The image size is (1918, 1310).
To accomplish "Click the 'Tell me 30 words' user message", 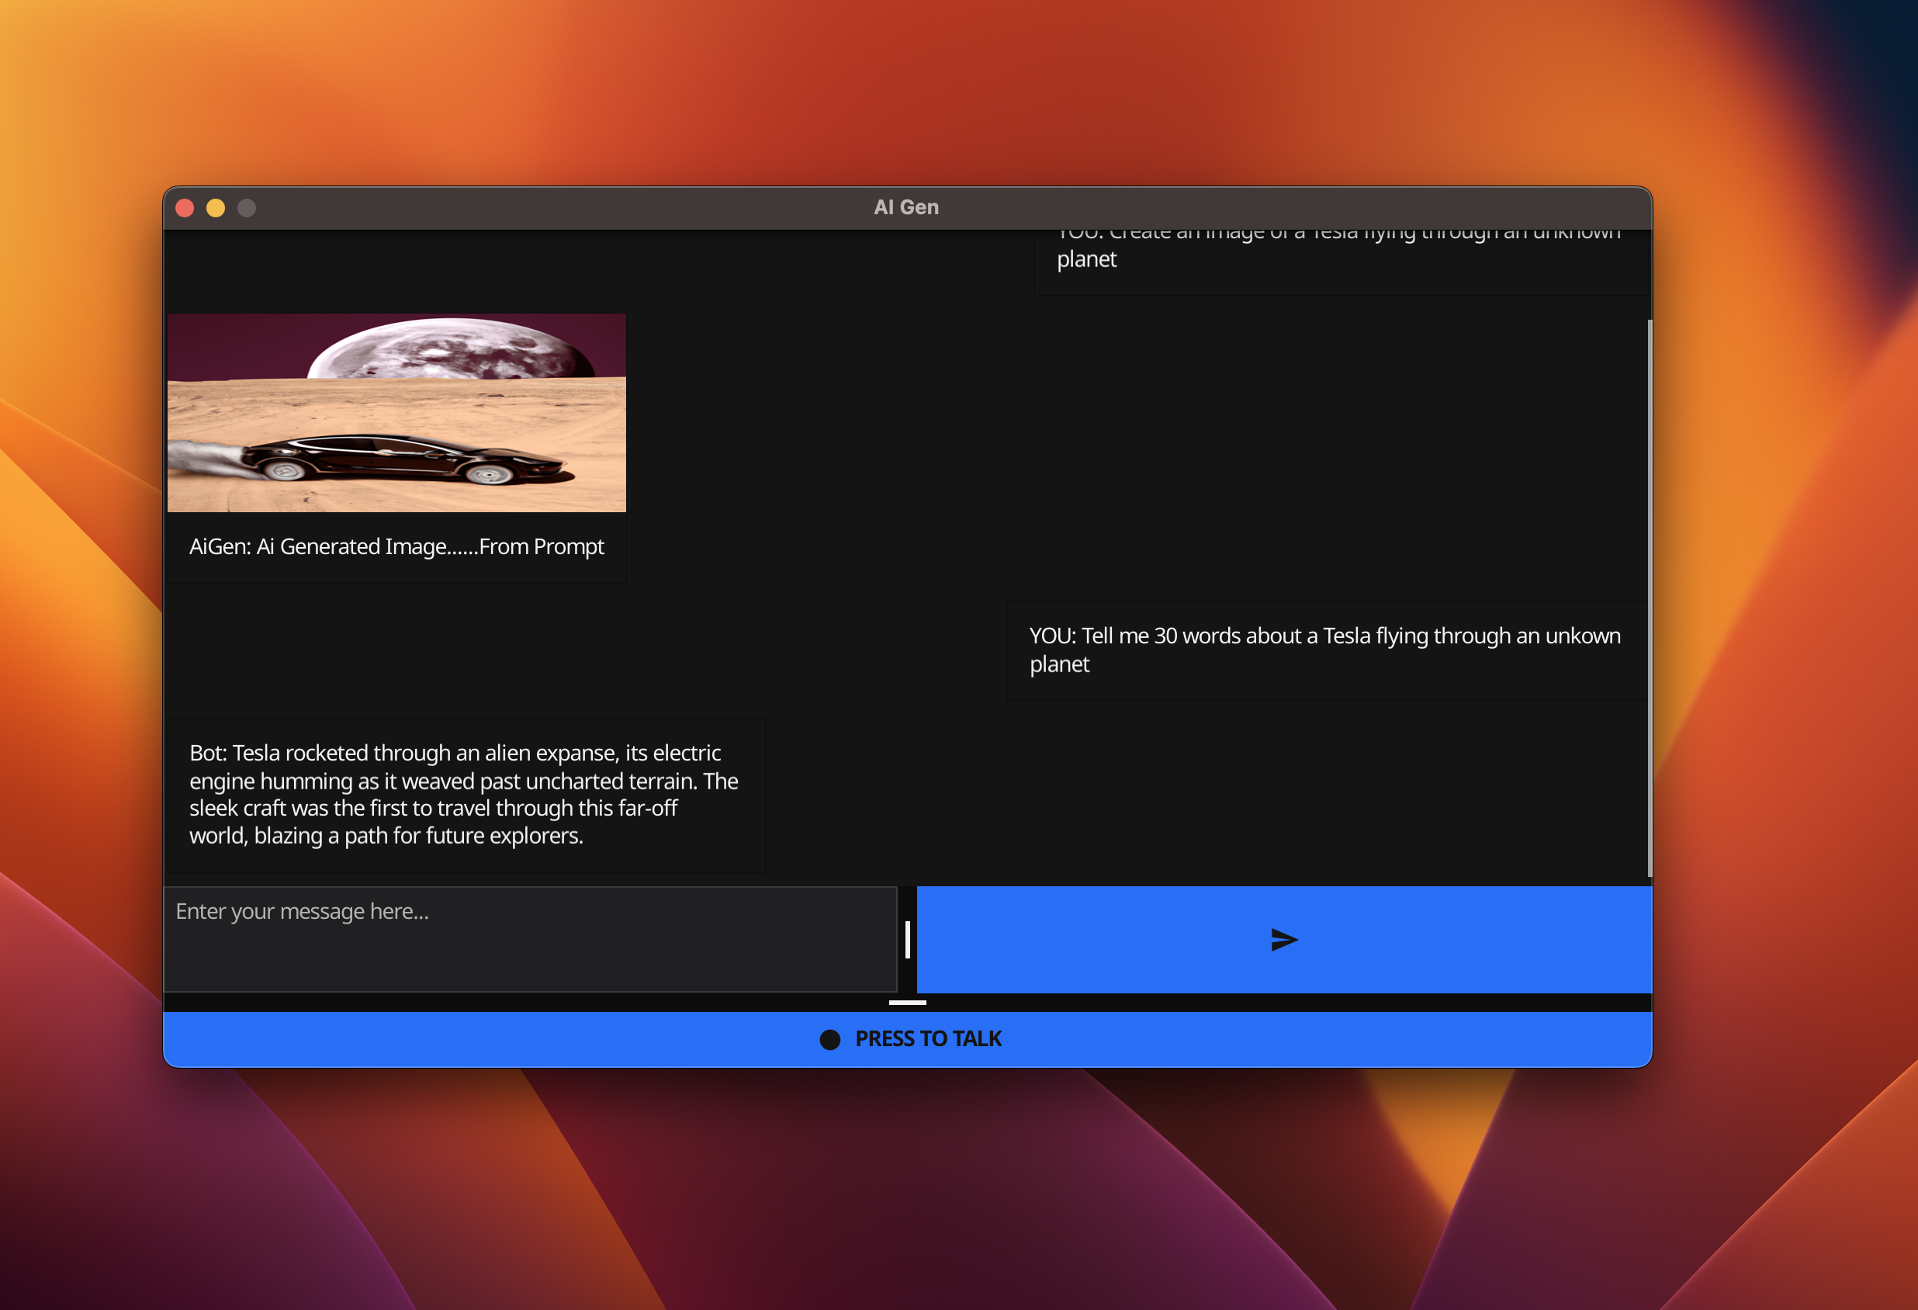I will coord(1324,650).
